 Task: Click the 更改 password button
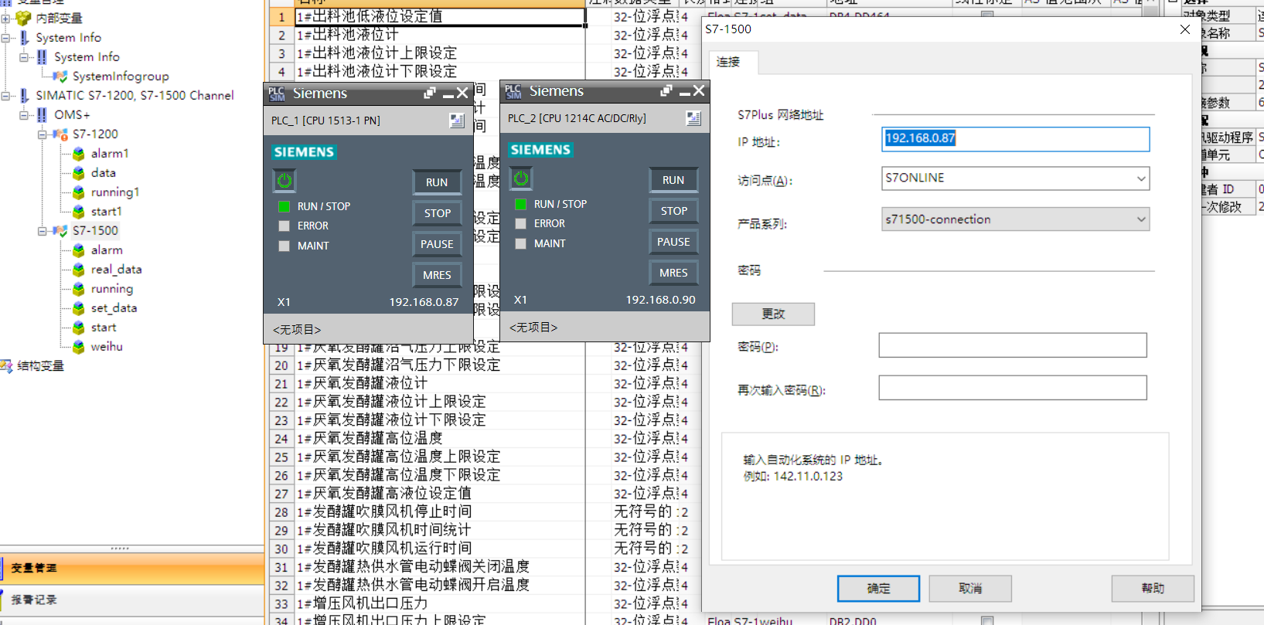click(772, 314)
